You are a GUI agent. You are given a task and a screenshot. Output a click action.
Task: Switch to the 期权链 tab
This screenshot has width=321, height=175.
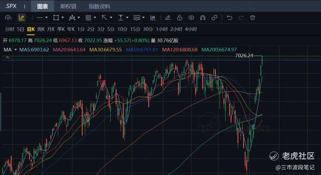(x=68, y=6)
